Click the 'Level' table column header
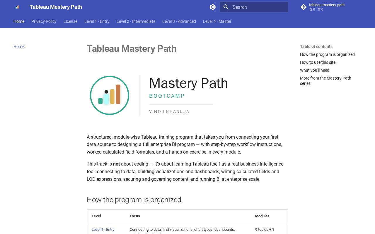The height and width of the screenshot is (234, 375). (x=96, y=216)
